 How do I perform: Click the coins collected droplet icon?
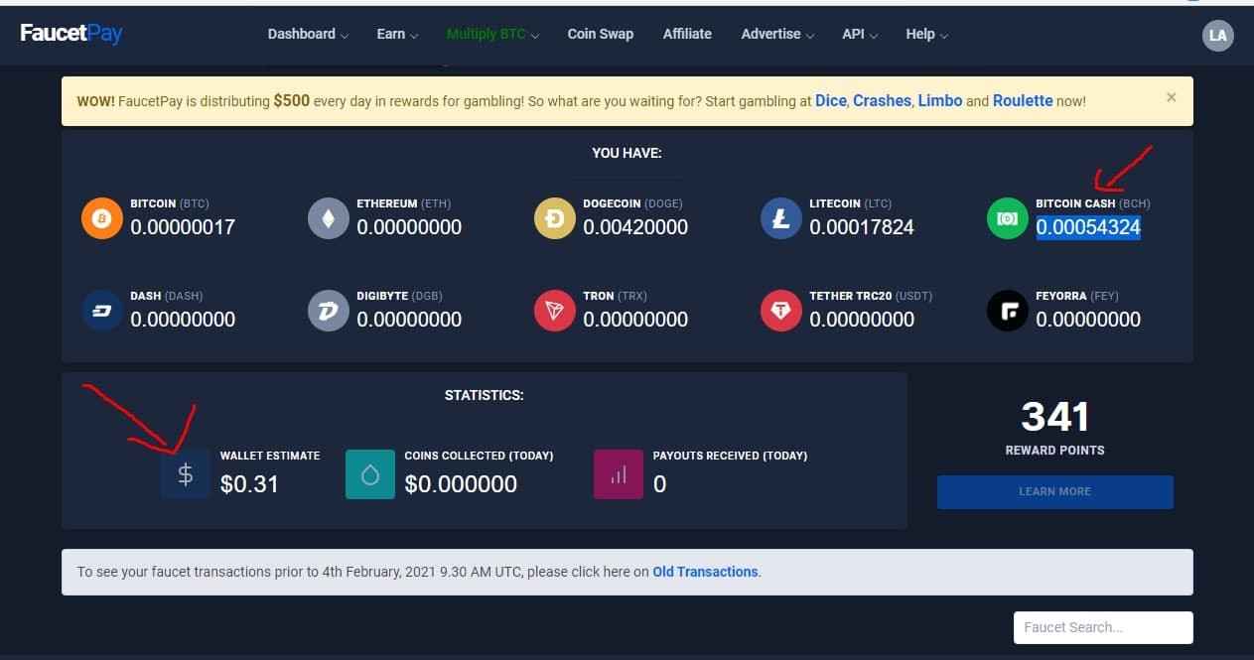pos(370,474)
